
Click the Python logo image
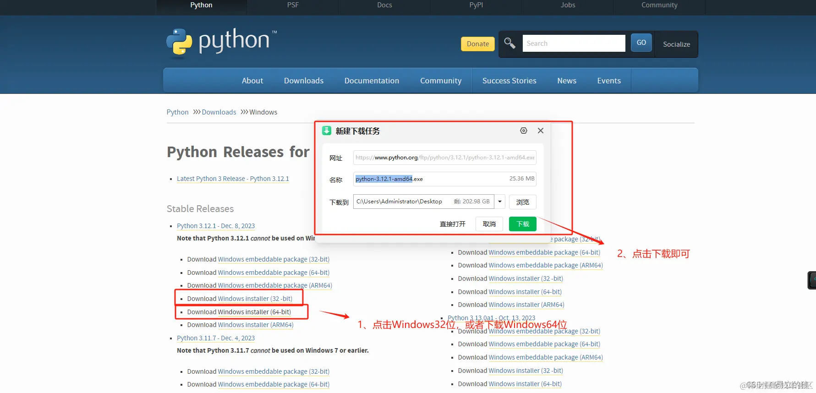pyautogui.click(x=222, y=43)
